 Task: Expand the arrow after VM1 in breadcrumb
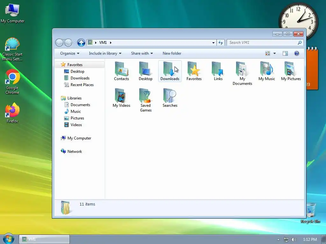pos(110,43)
